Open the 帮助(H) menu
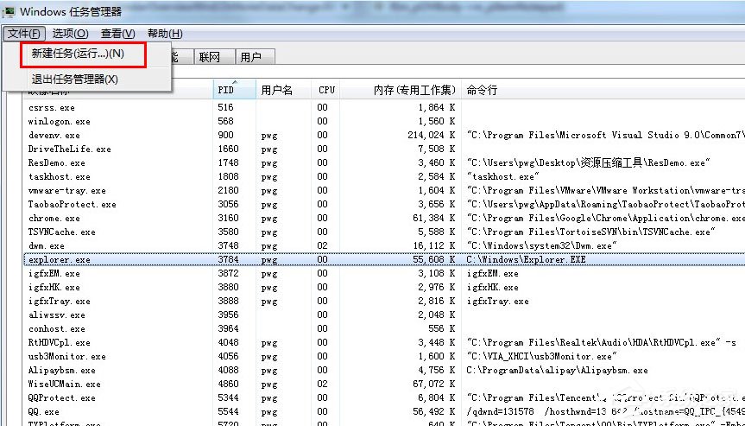Viewport: 745px width, 426px height. (165, 34)
